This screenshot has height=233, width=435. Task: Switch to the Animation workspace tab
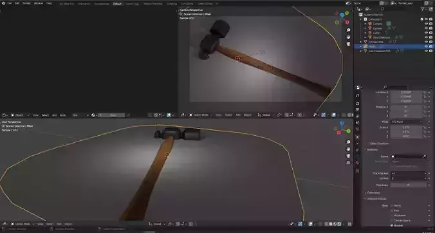pos(84,4)
